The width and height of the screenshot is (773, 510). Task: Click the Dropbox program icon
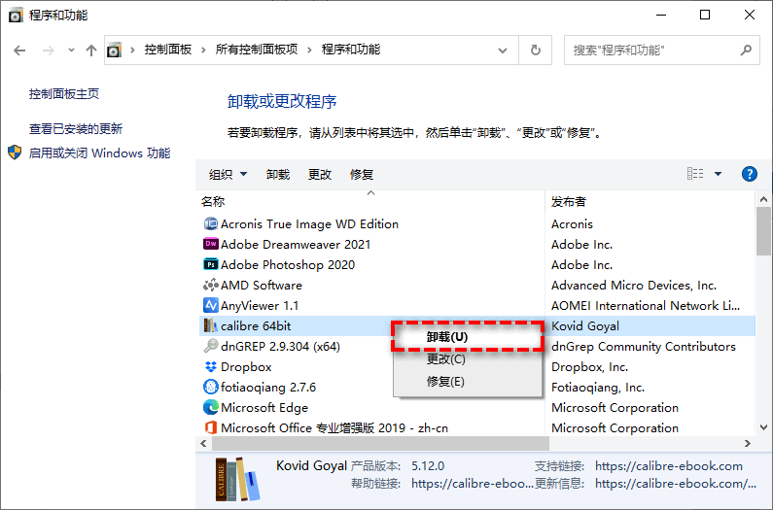tap(210, 367)
